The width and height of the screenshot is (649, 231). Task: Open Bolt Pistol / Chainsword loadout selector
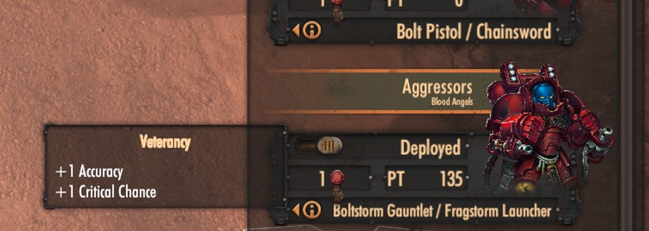[423, 31]
